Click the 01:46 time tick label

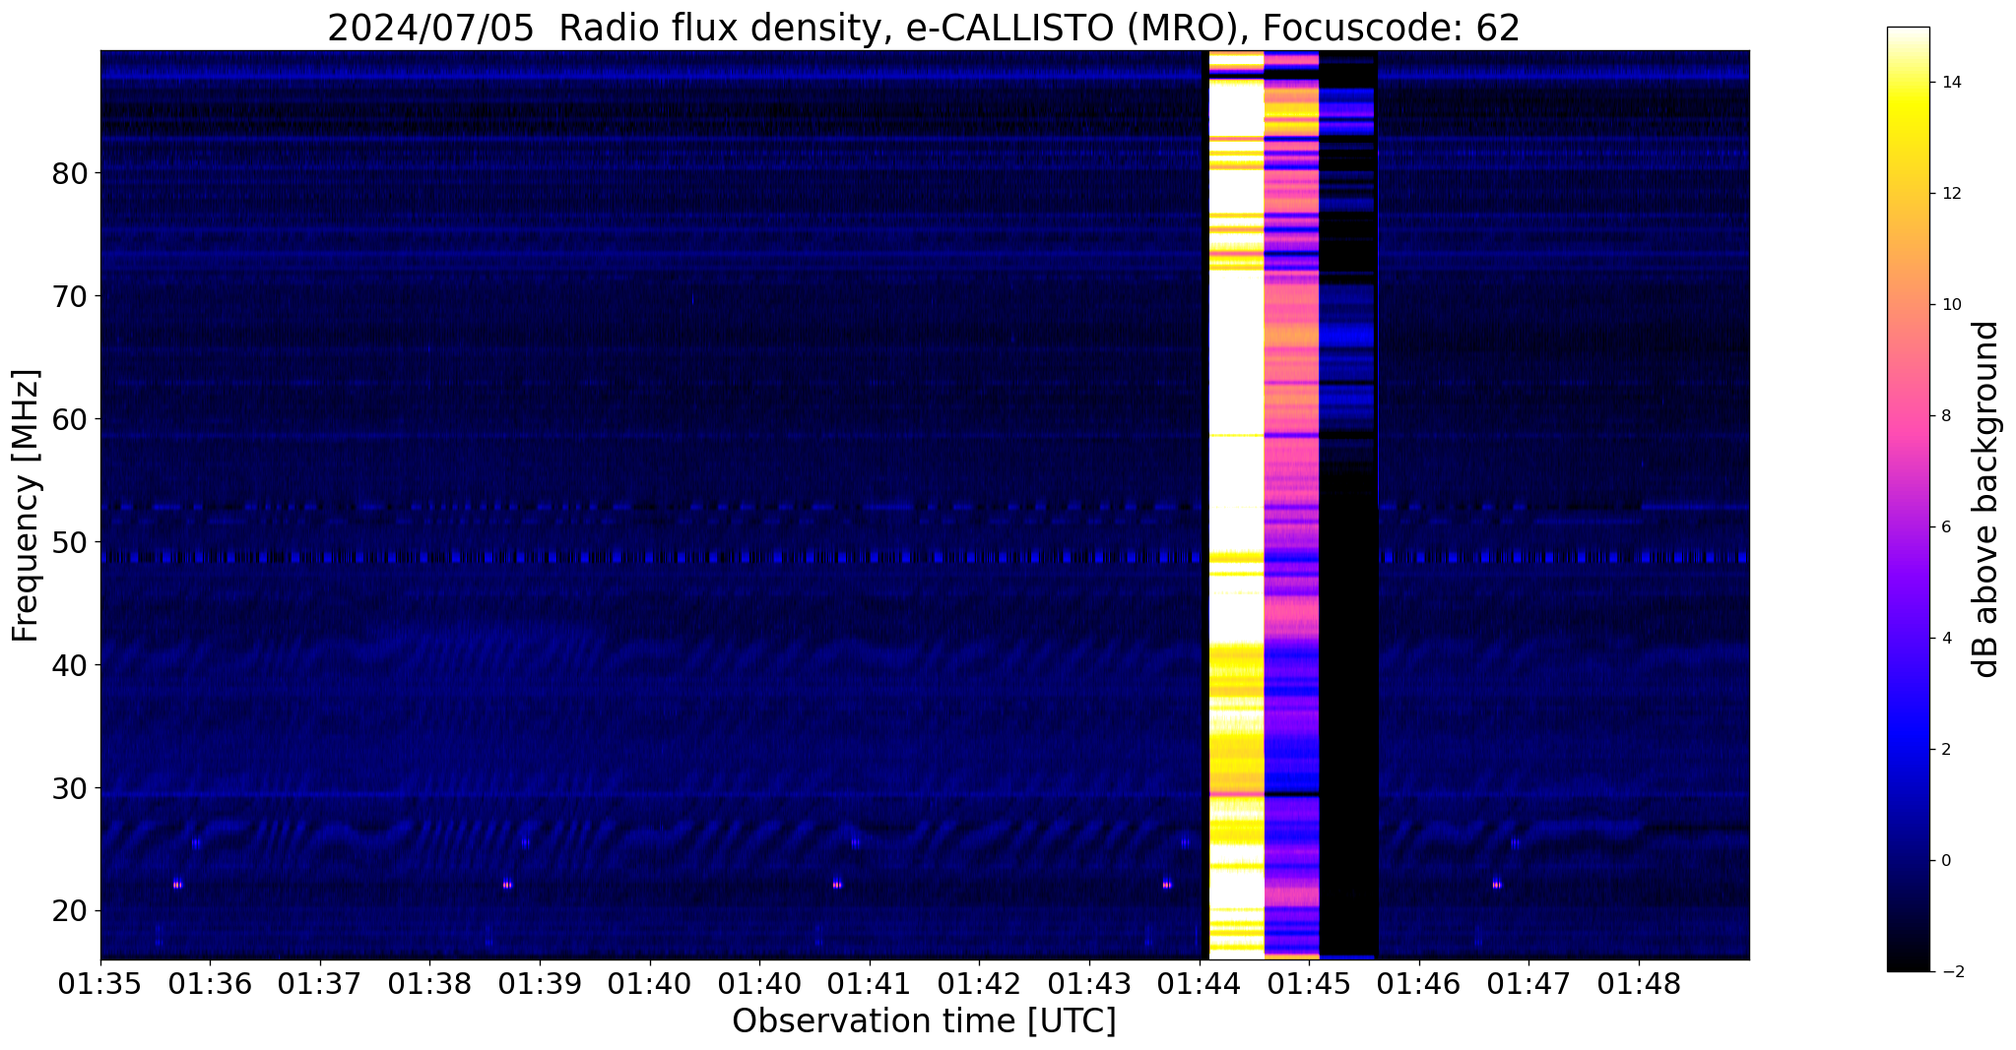point(1419,983)
